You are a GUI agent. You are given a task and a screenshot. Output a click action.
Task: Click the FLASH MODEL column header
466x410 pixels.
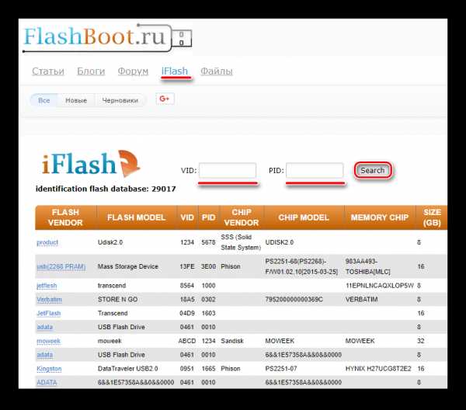136,217
